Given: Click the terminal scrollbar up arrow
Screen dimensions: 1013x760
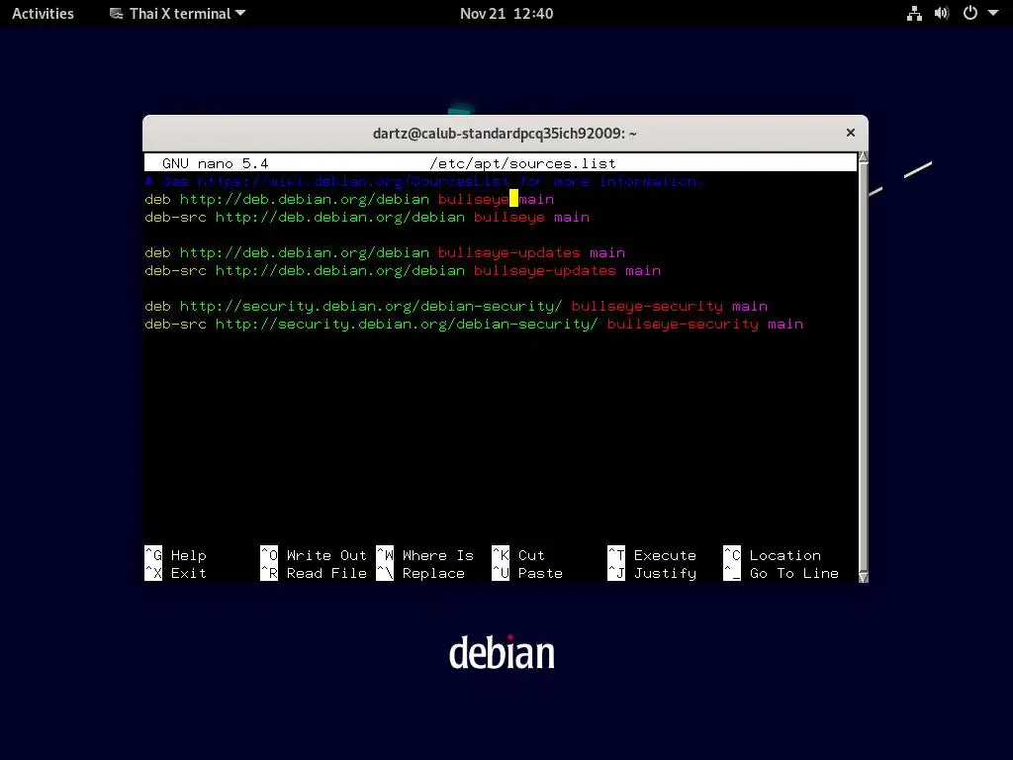Looking at the screenshot, I should pyautogui.click(x=863, y=157).
